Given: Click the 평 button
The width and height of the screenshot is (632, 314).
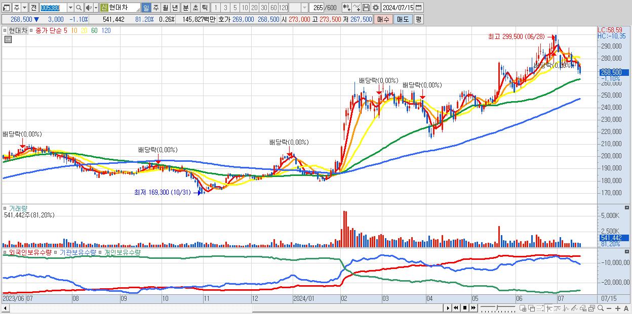Looking at the screenshot, I should coord(418,19).
